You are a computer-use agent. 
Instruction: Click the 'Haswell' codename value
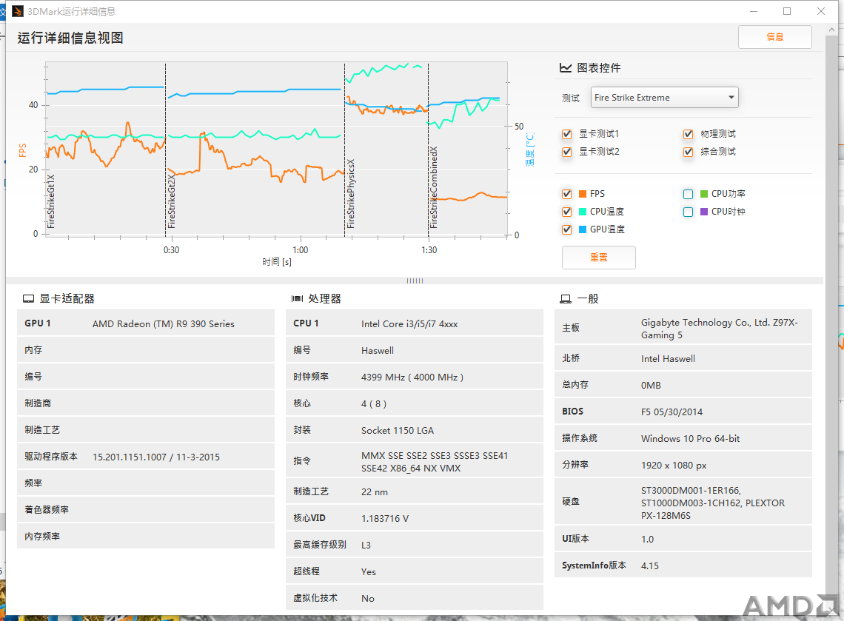[378, 351]
